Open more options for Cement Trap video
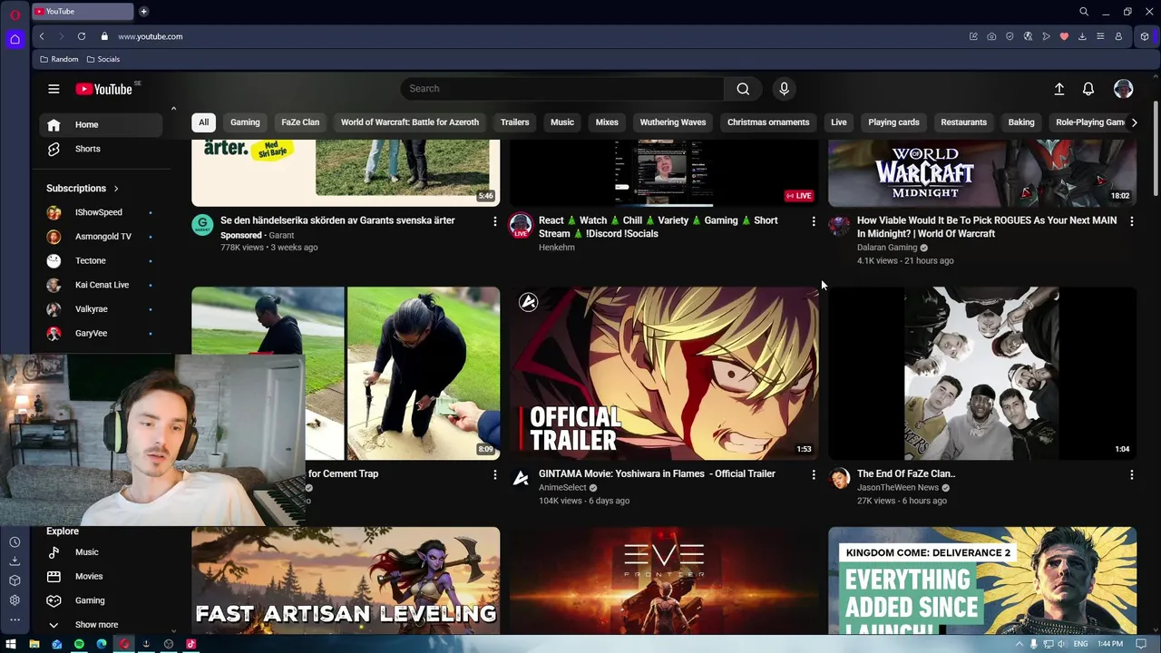Screen dimensions: 1161x653 [x=494, y=474]
